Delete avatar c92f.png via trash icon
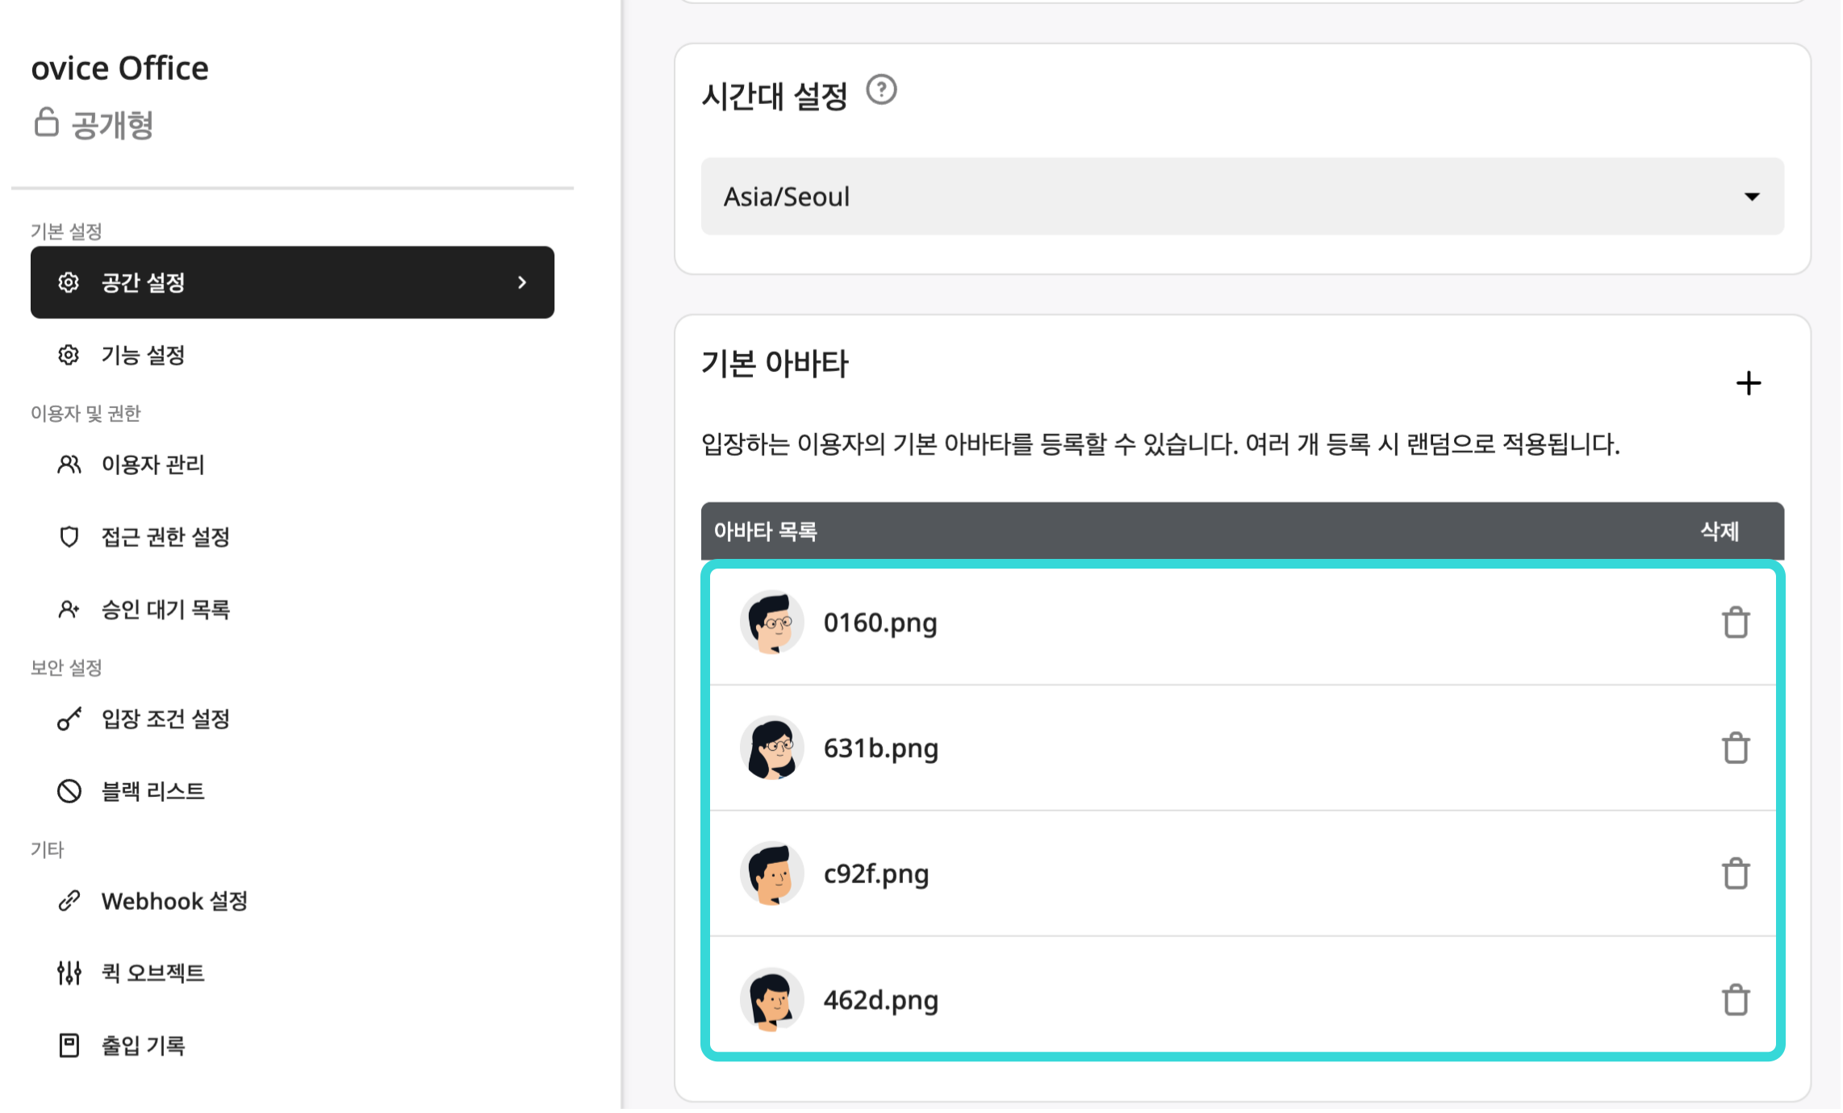Screen dimensions: 1843x1113 [x=1736, y=873]
